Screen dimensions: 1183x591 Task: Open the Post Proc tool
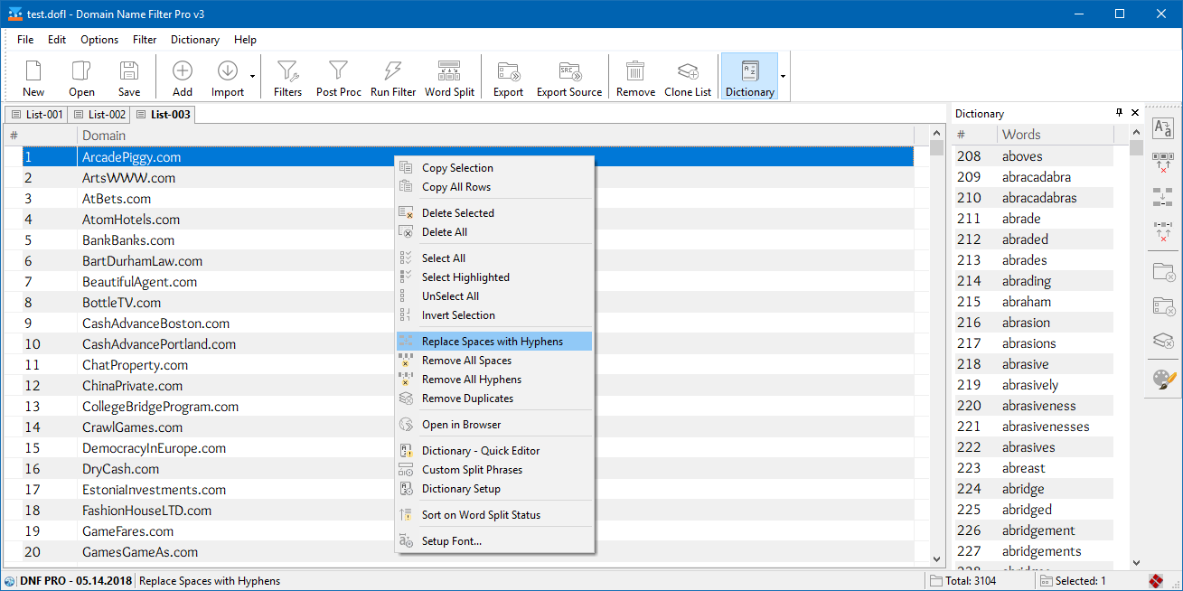(339, 78)
